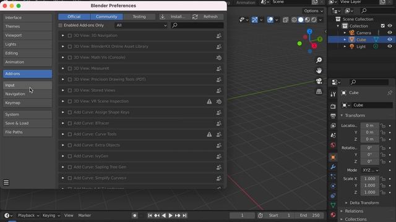Toggle the Official add-ons filter
396x222 pixels.
[x=74, y=17]
